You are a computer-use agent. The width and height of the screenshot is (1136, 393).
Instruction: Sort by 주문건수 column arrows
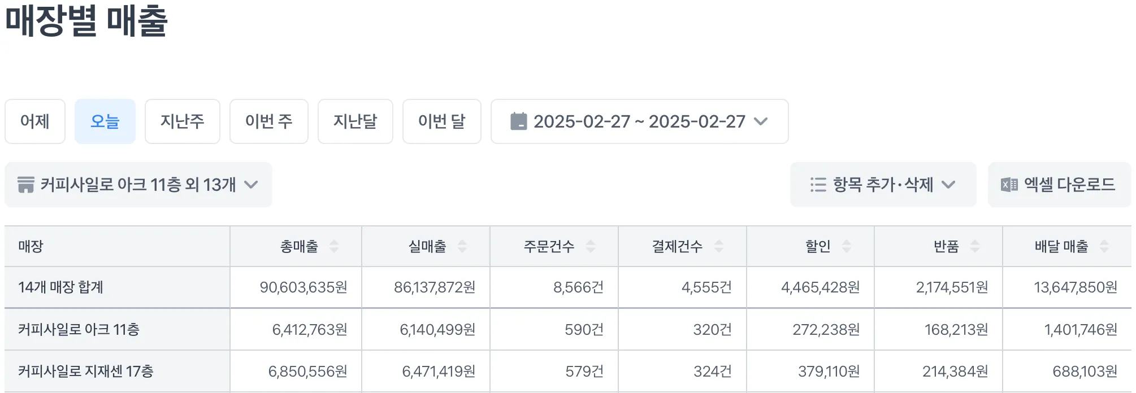(x=591, y=246)
